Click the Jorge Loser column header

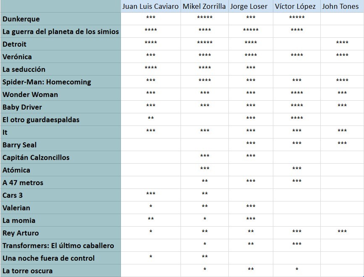point(251,6)
